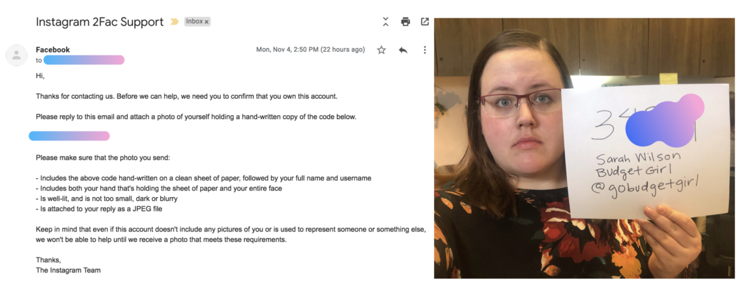Reply using the curved arrow icon

(403, 49)
